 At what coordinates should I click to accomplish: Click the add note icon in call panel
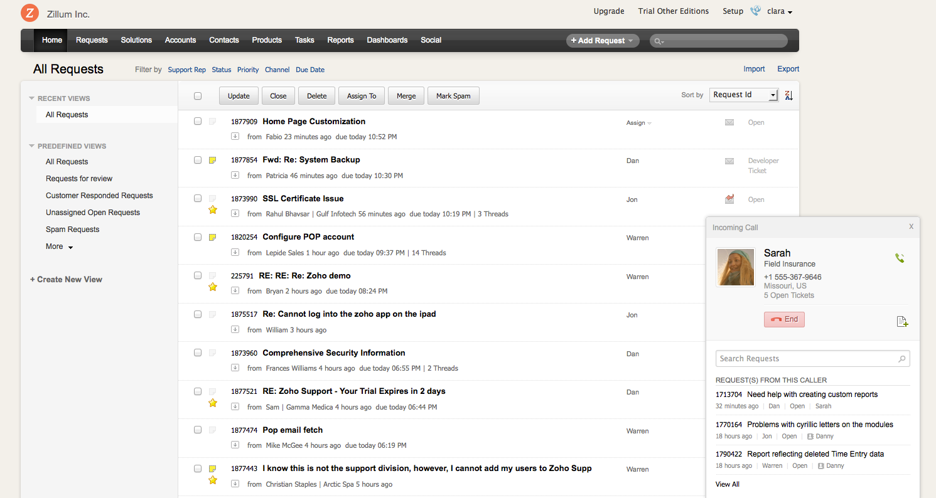coord(902,322)
